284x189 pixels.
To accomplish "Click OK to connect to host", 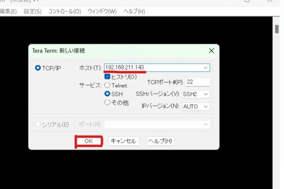I will [x=89, y=141].
